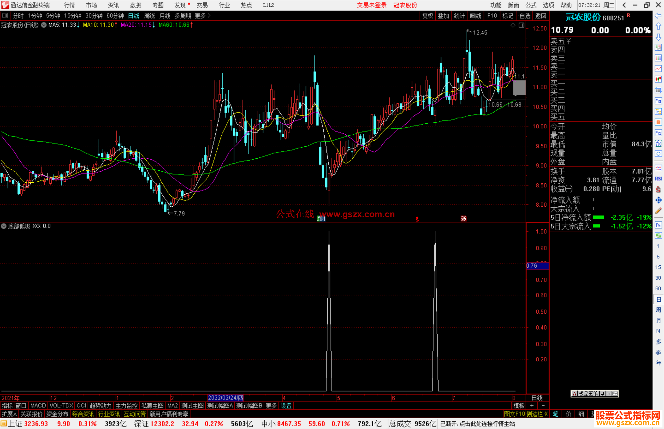This screenshot has width=664, height=429.
Task: Click the FS sidebar icon
Action: click(658, 225)
